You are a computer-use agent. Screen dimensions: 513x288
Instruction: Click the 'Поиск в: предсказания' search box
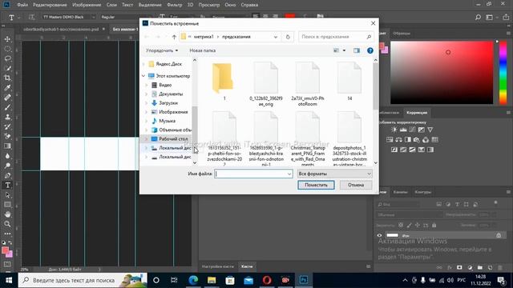click(x=336, y=37)
